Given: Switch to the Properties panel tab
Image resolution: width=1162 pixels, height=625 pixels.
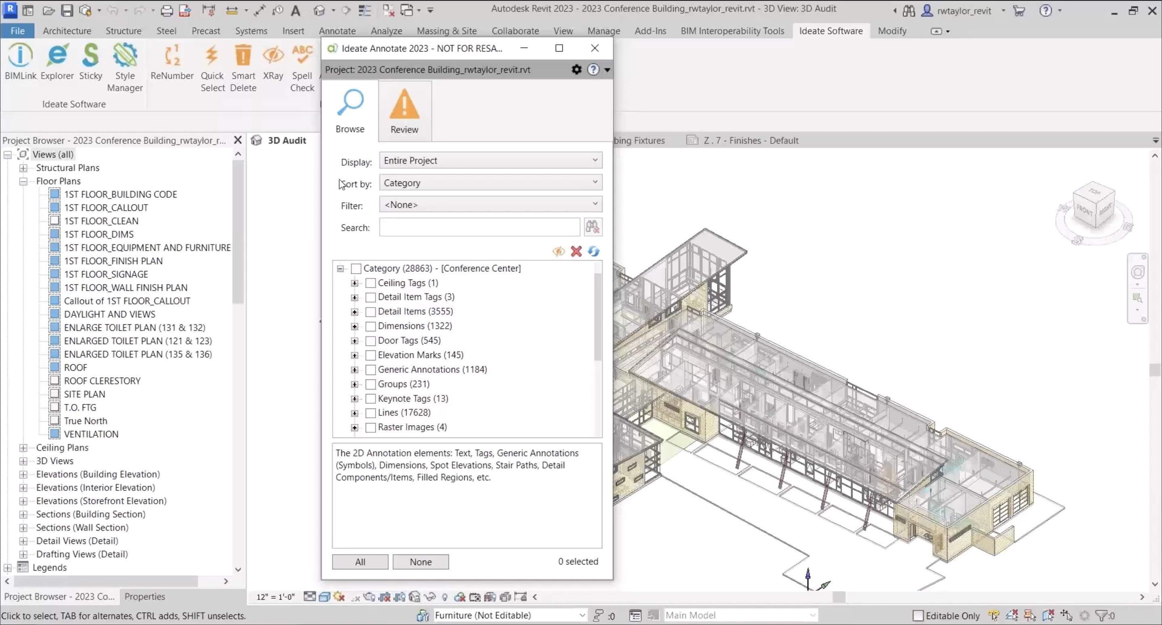Looking at the screenshot, I should click(144, 596).
